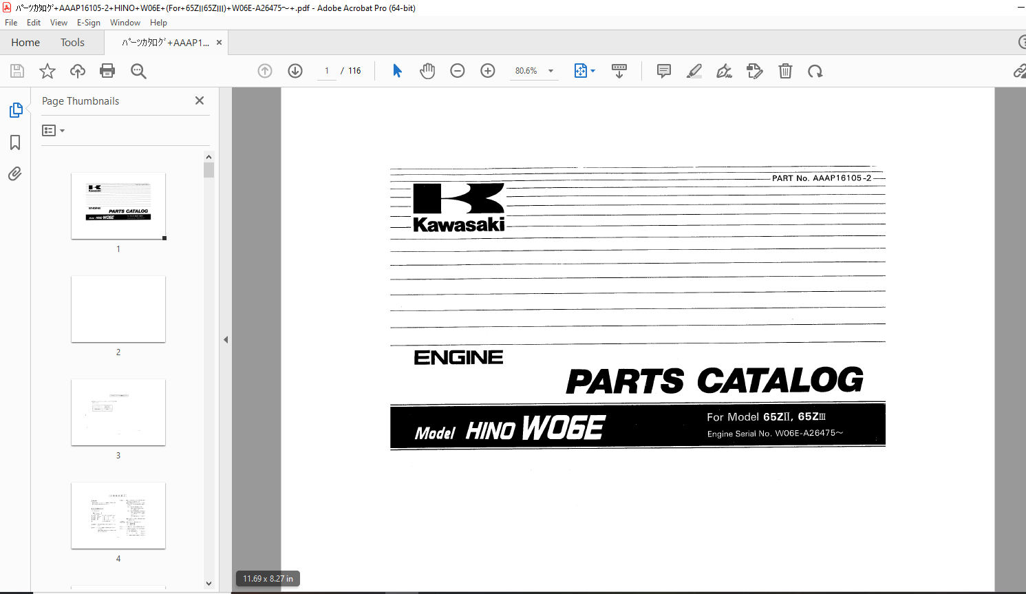Click the PARTS CATALOG heading
The width and height of the screenshot is (1026, 594).
[x=715, y=381]
